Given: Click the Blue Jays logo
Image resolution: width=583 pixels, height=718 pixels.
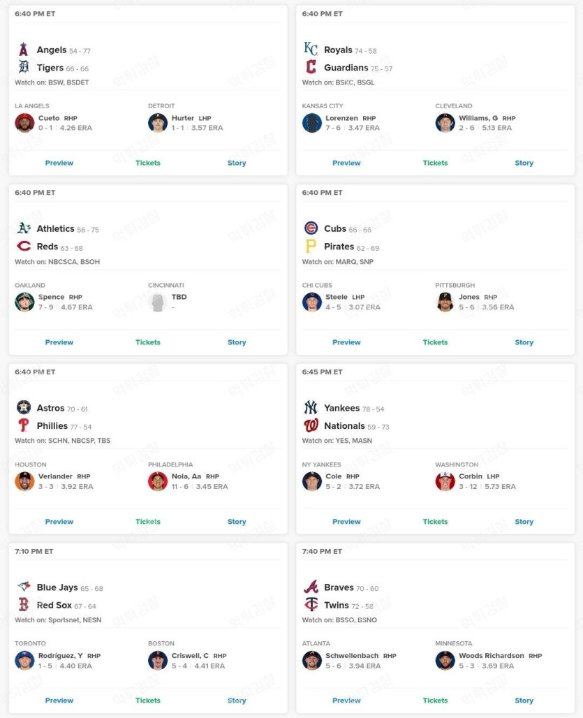Looking at the screenshot, I should (24, 586).
